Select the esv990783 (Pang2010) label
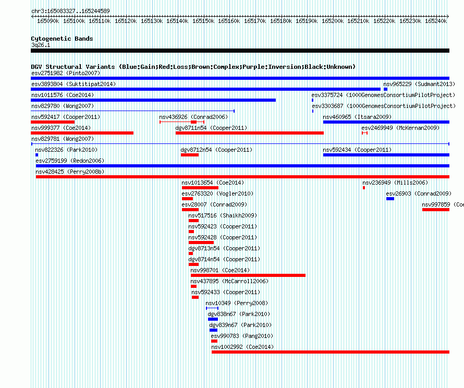 (242, 336)
